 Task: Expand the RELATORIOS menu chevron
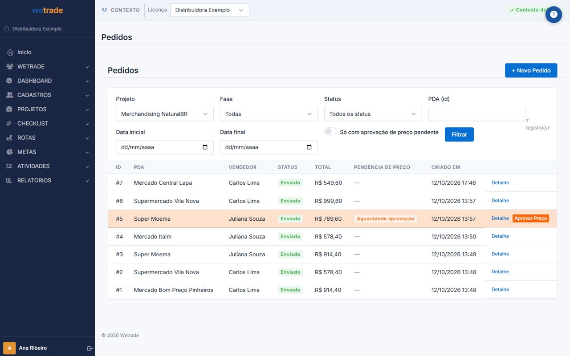coord(87,181)
